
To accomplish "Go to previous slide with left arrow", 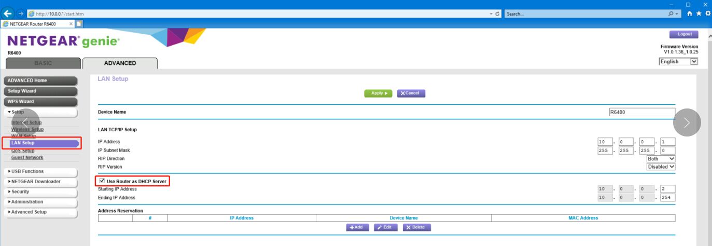I will coord(25,122).
